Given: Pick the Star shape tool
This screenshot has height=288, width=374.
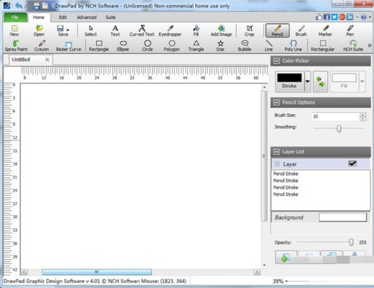Looking at the screenshot, I should [220, 46].
